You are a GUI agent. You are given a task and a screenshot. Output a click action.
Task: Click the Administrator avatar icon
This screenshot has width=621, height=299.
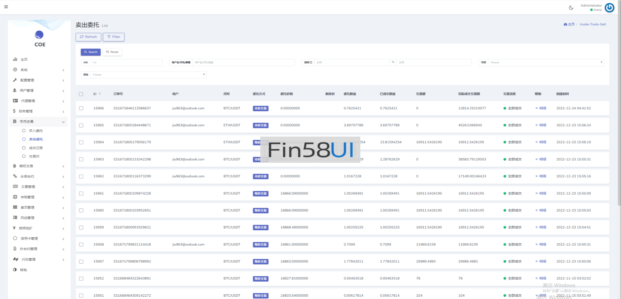tap(609, 8)
